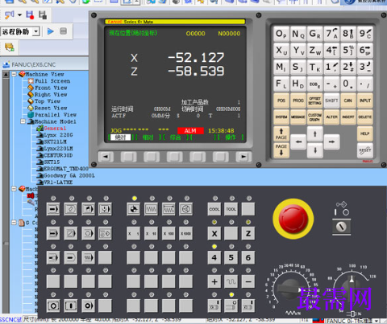The image size is (387, 324).
Task: Jog in positive direction with + button
Action: 214,281
